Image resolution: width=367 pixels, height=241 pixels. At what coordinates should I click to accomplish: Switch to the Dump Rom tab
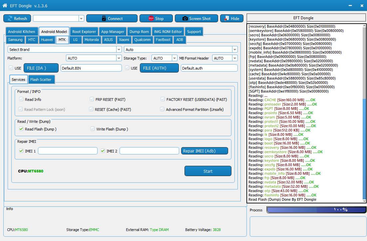click(139, 32)
